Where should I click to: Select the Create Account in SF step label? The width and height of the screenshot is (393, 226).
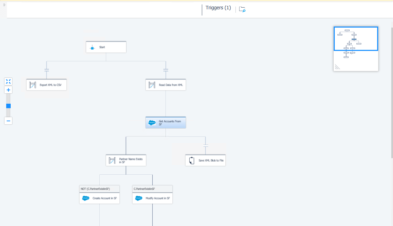click(104, 198)
